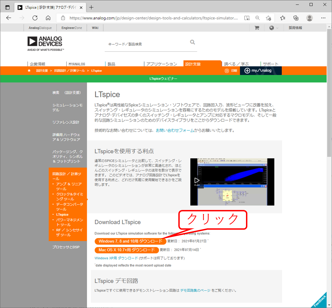Select LTspice in the sidebar list
Screen dimensions: 332x308
[62, 215]
